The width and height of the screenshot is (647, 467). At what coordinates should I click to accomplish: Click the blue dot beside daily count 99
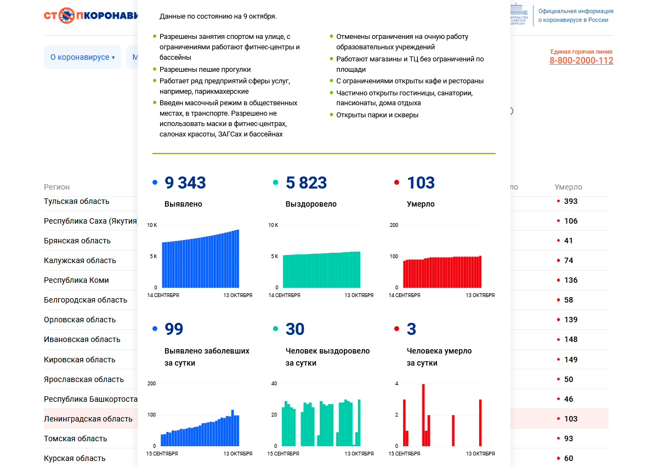(155, 329)
